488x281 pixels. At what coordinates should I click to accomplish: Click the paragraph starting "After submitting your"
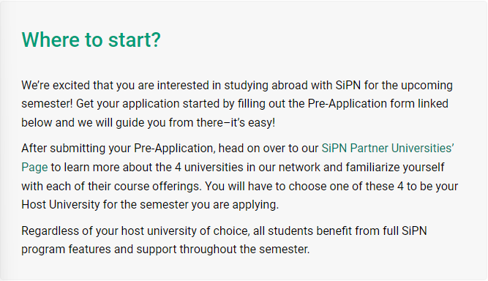(x=240, y=176)
